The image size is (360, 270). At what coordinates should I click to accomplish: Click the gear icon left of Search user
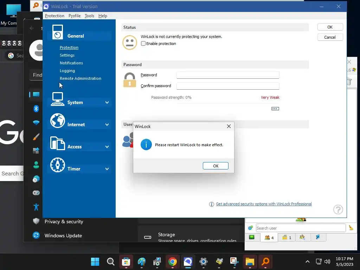[250, 228]
